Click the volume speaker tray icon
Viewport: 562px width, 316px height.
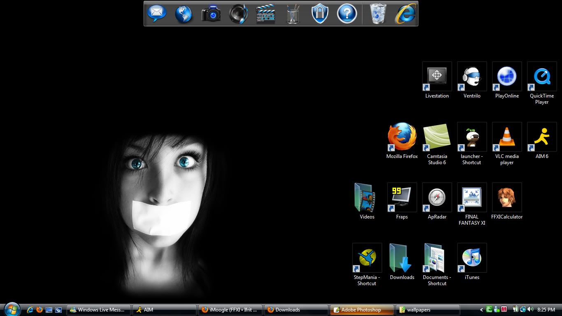[x=530, y=309]
